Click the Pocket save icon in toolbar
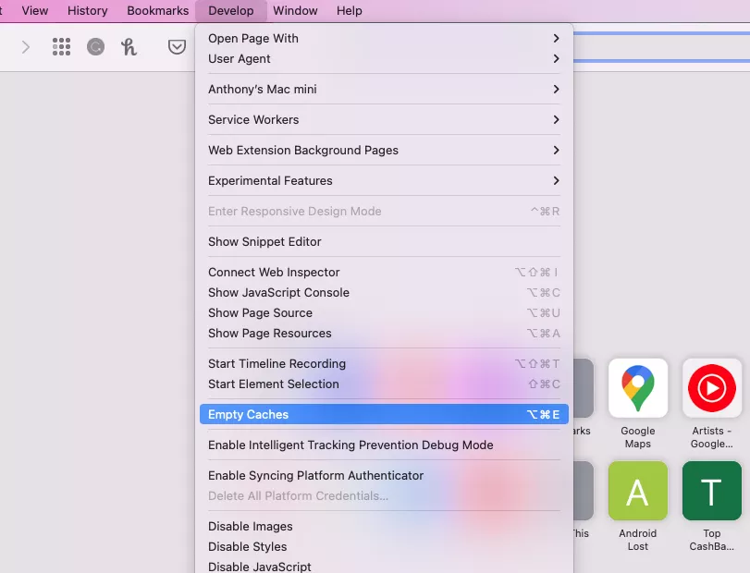The image size is (750, 573). (x=177, y=47)
